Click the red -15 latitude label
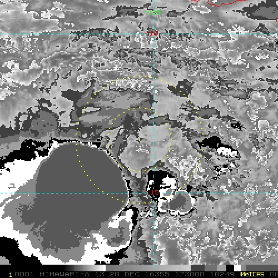 153,192
